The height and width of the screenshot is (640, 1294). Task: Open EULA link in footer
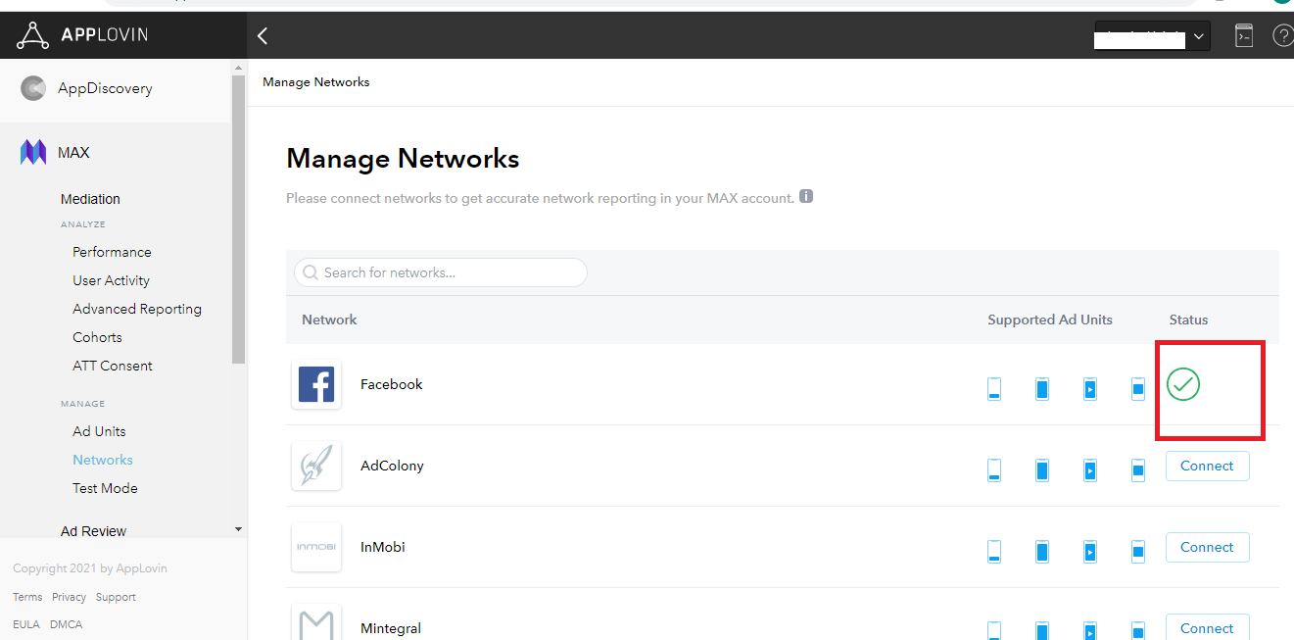[x=26, y=624]
